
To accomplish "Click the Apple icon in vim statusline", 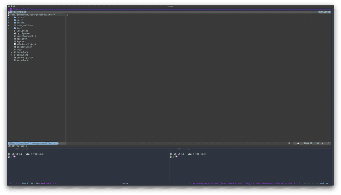I will pyautogui.click(x=298, y=143).
